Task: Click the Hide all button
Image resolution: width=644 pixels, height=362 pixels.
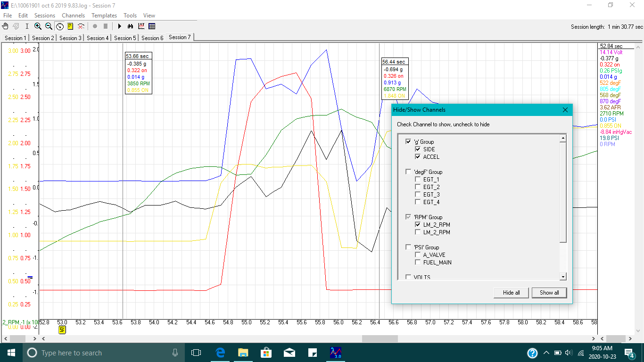Action: (511, 293)
